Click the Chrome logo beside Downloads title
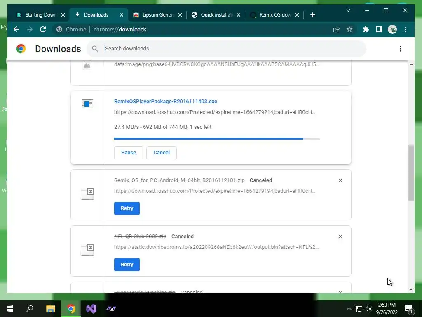This screenshot has height=317, width=422. click(x=21, y=49)
